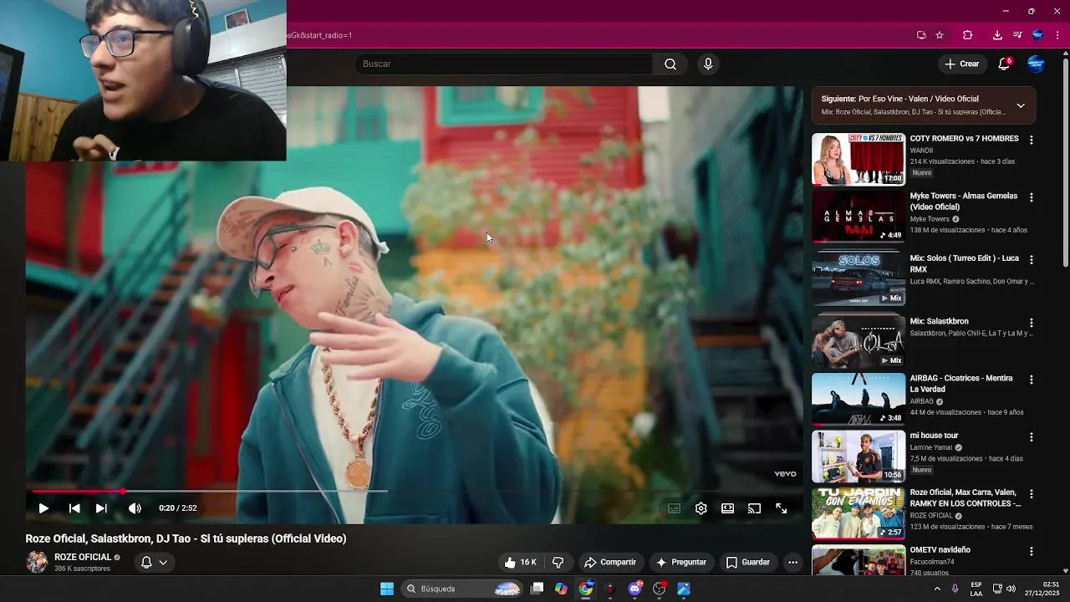1070x602 pixels.
Task: Switch to Chrome on the taskbar
Action: [x=586, y=589]
